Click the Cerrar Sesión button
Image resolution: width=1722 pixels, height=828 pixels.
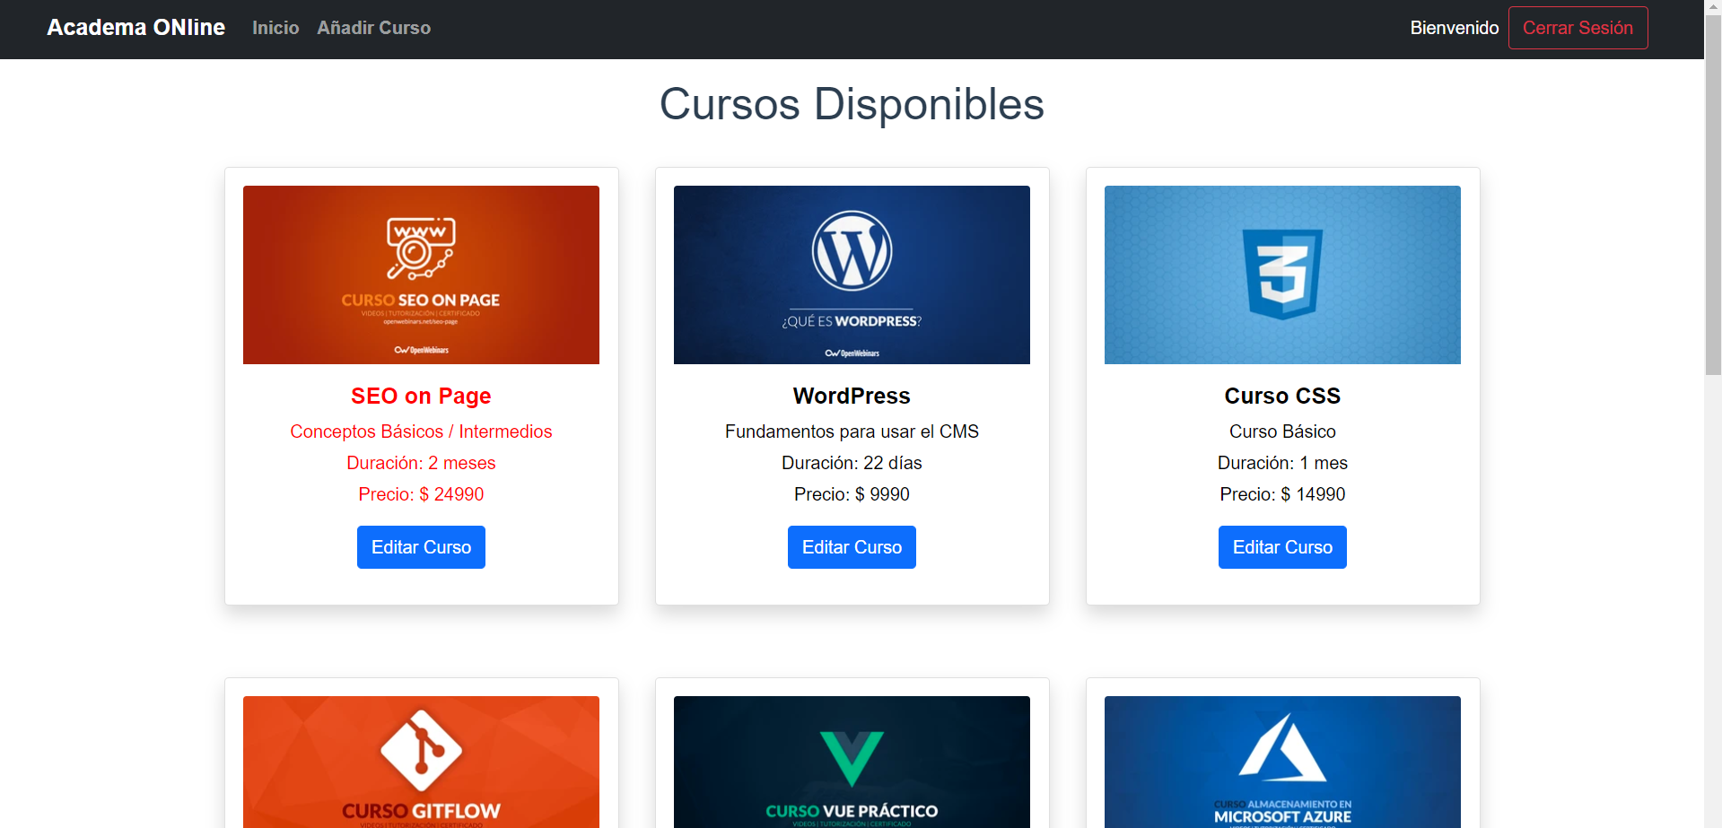click(x=1578, y=28)
